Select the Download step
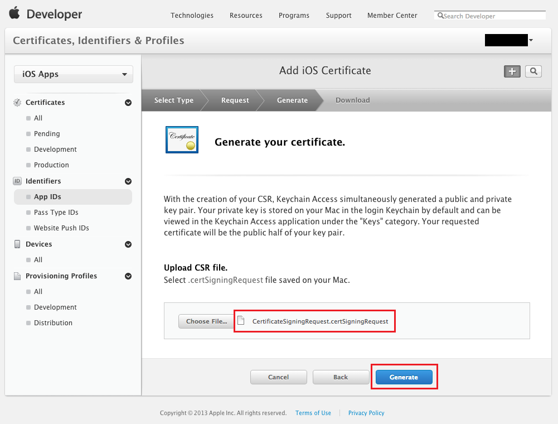Screen dimensions: 558x424 tap(353, 100)
